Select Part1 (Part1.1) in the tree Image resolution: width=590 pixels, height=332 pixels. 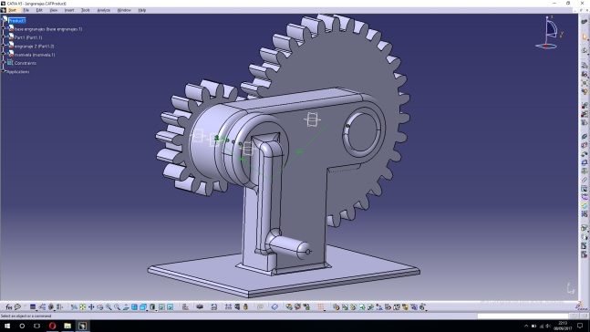[x=28, y=37]
